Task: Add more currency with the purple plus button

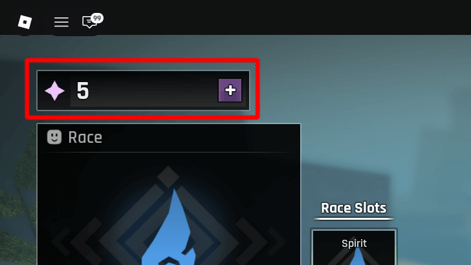Action: click(230, 90)
